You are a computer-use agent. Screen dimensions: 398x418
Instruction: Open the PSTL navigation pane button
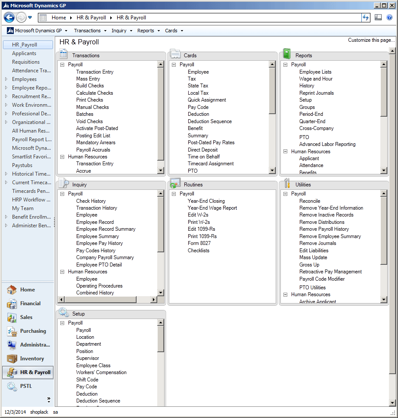pos(28,386)
